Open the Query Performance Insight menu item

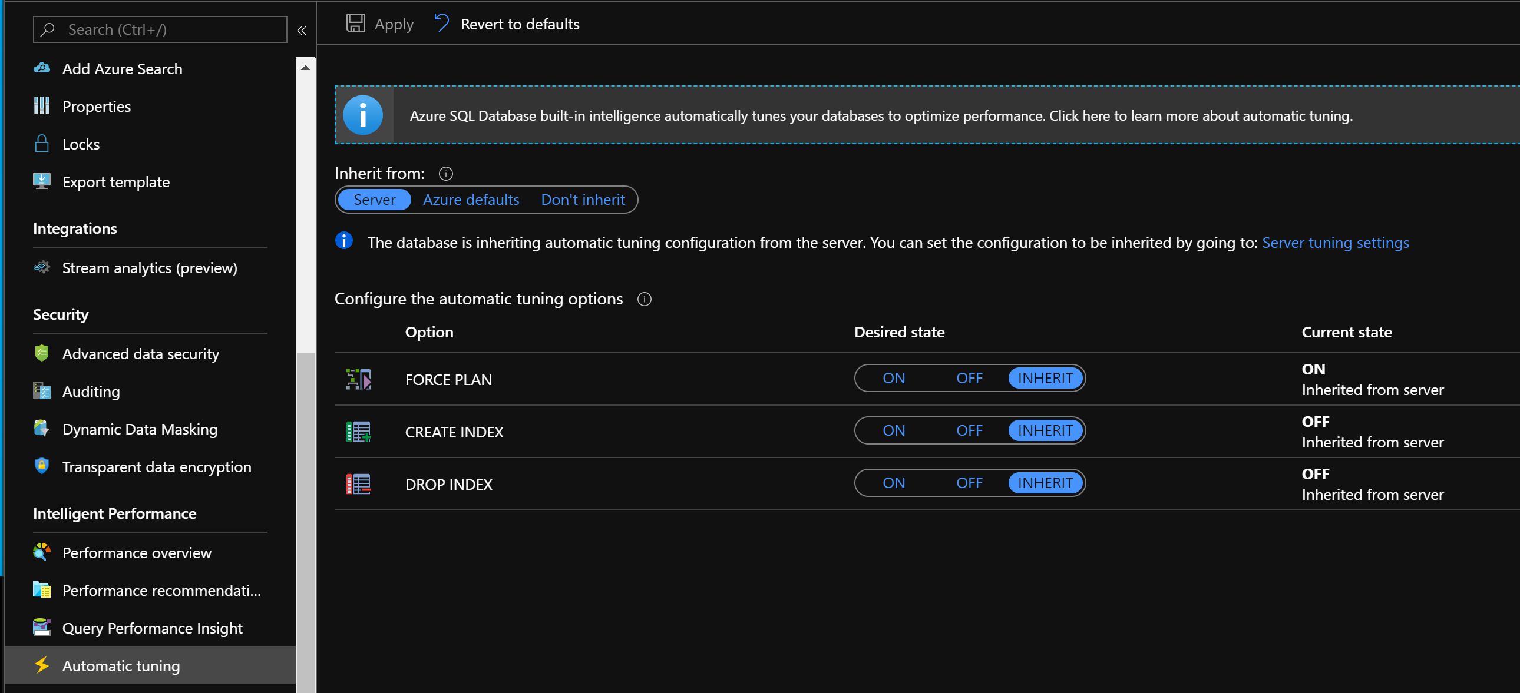coord(152,628)
